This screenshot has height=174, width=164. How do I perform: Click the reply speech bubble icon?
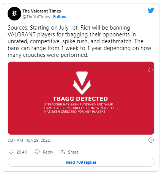37,152
